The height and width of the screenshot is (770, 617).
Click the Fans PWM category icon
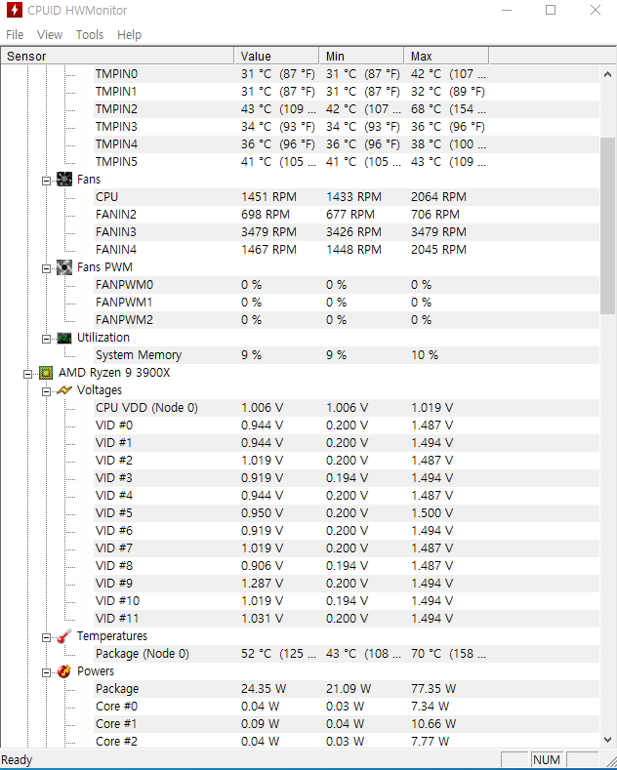point(64,267)
